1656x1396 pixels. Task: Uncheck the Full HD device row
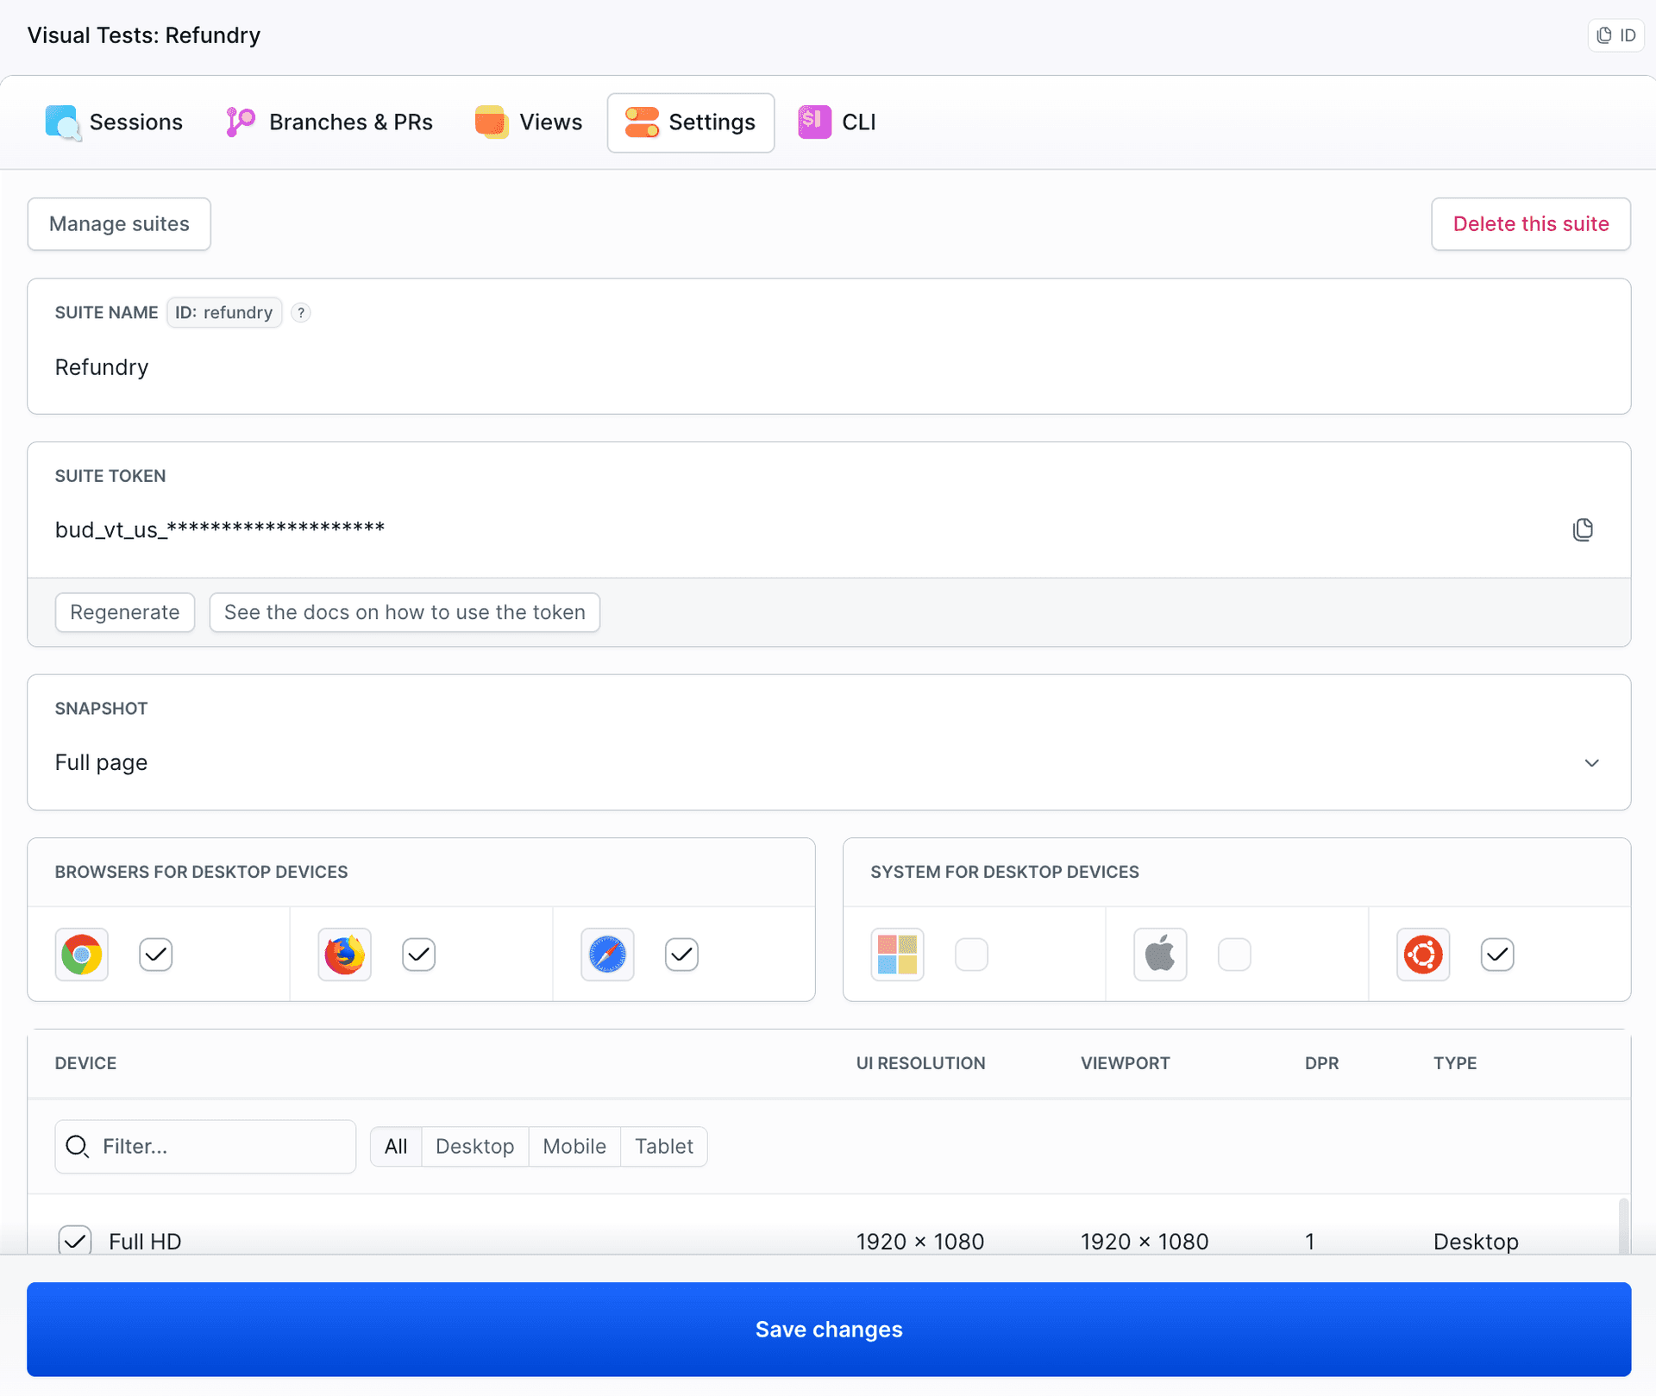coord(75,1241)
